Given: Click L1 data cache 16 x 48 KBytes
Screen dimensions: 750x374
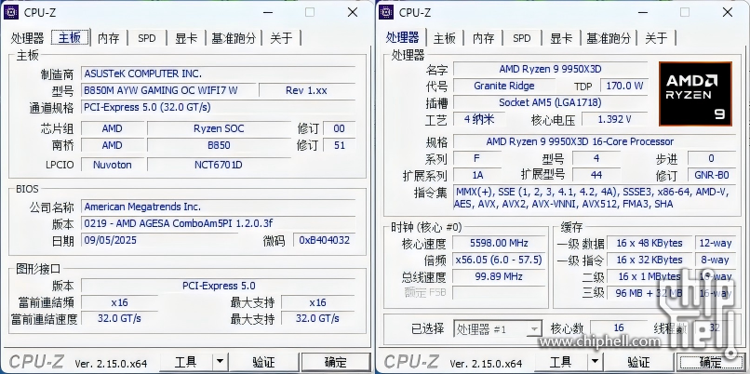Looking at the screenshot, I should point(650,243).
